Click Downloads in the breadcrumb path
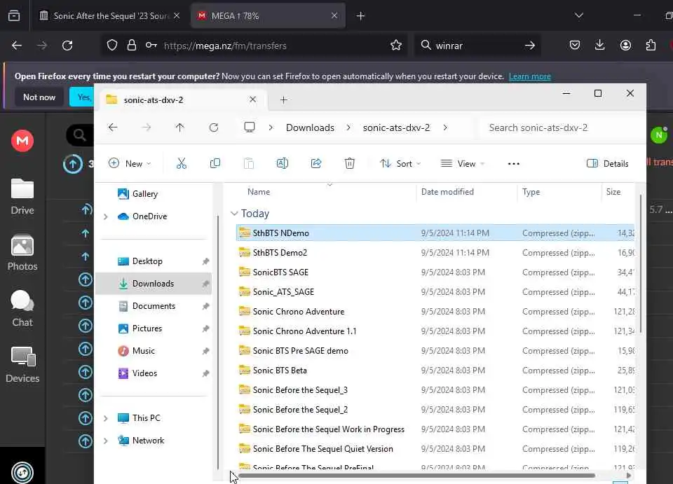This screenshot has width=673, height=484. (x=310, y=127)
